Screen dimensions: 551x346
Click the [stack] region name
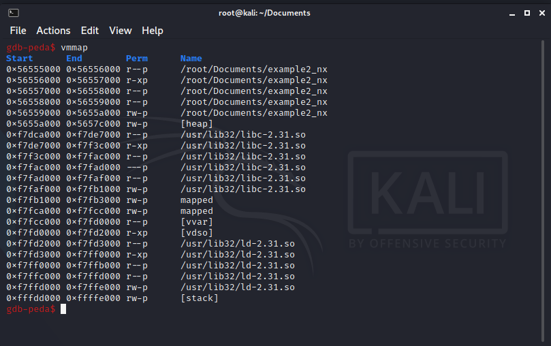point(200,298)
